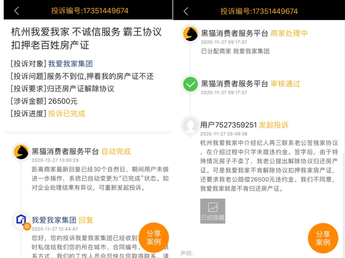This screenshot has height=258, width=345.
Task: Open the grey avatar of 用户7527359251
Action: [x=190, y=125]
